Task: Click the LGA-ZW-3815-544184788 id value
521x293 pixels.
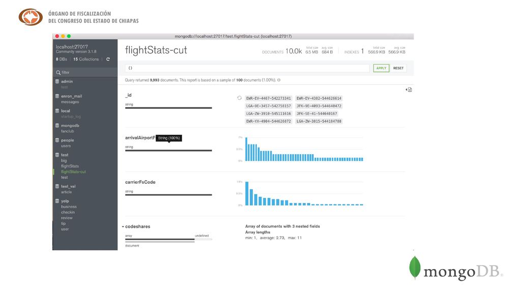Action: point(319,121)
